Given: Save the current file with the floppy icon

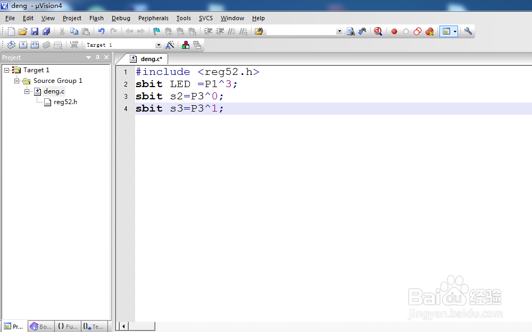Looking at the screenshot, I should click(35, 31).
